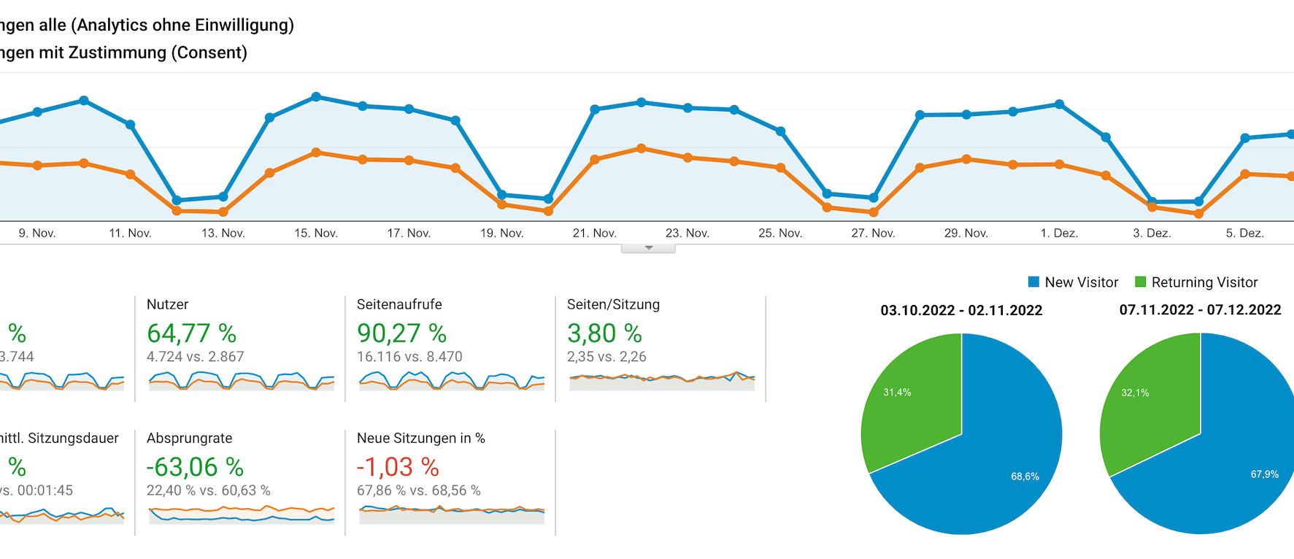This screenshot has width=1294, height=559.
Task: Choose the Absprungrate metric tile
Action: pos(190,438)
